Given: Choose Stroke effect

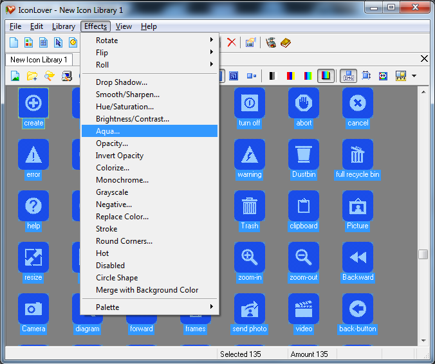Looking at the screenshot, I should (149, 229).
